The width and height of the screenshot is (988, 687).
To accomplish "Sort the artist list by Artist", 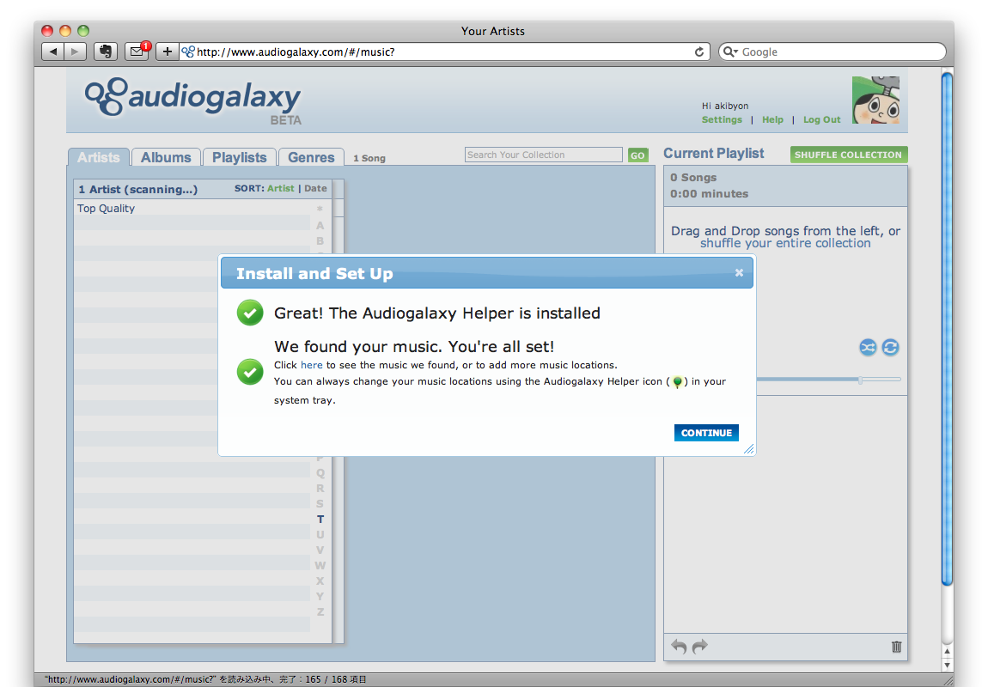I will [x=280, y=188].
